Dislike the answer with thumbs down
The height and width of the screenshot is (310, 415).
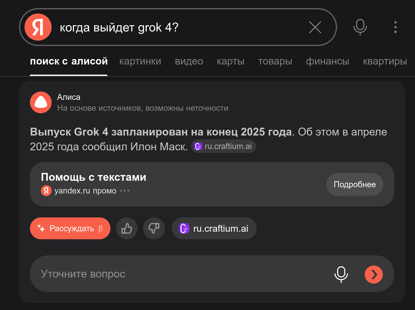tap(154, 228)
